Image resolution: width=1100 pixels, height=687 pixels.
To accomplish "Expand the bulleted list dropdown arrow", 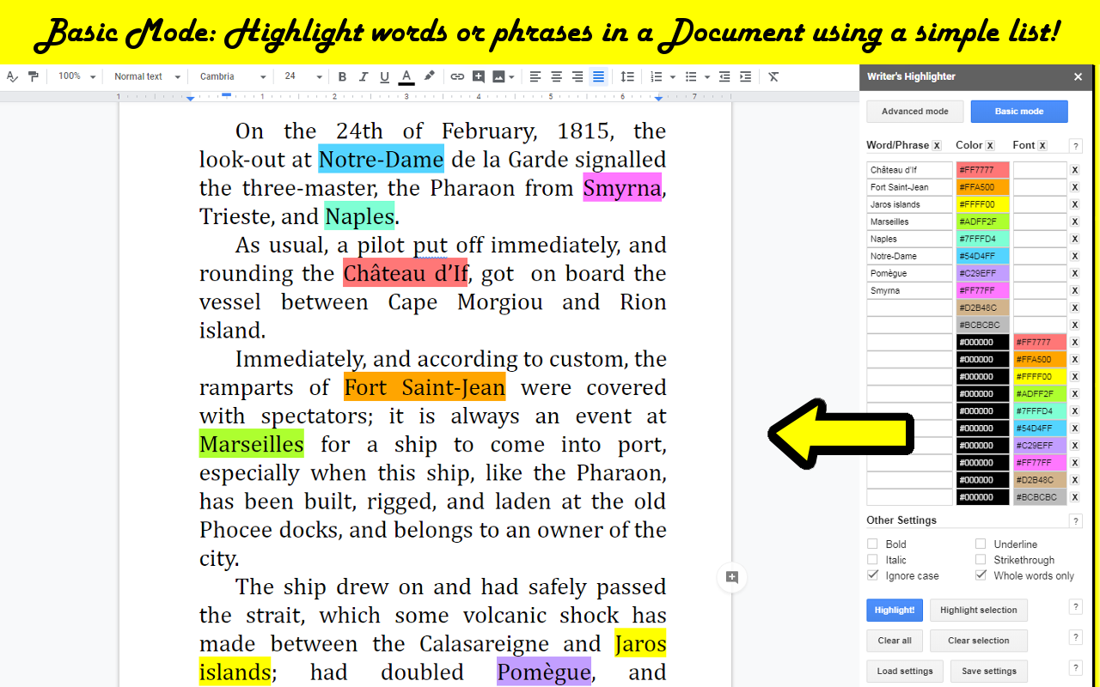I will pos(706,76).
